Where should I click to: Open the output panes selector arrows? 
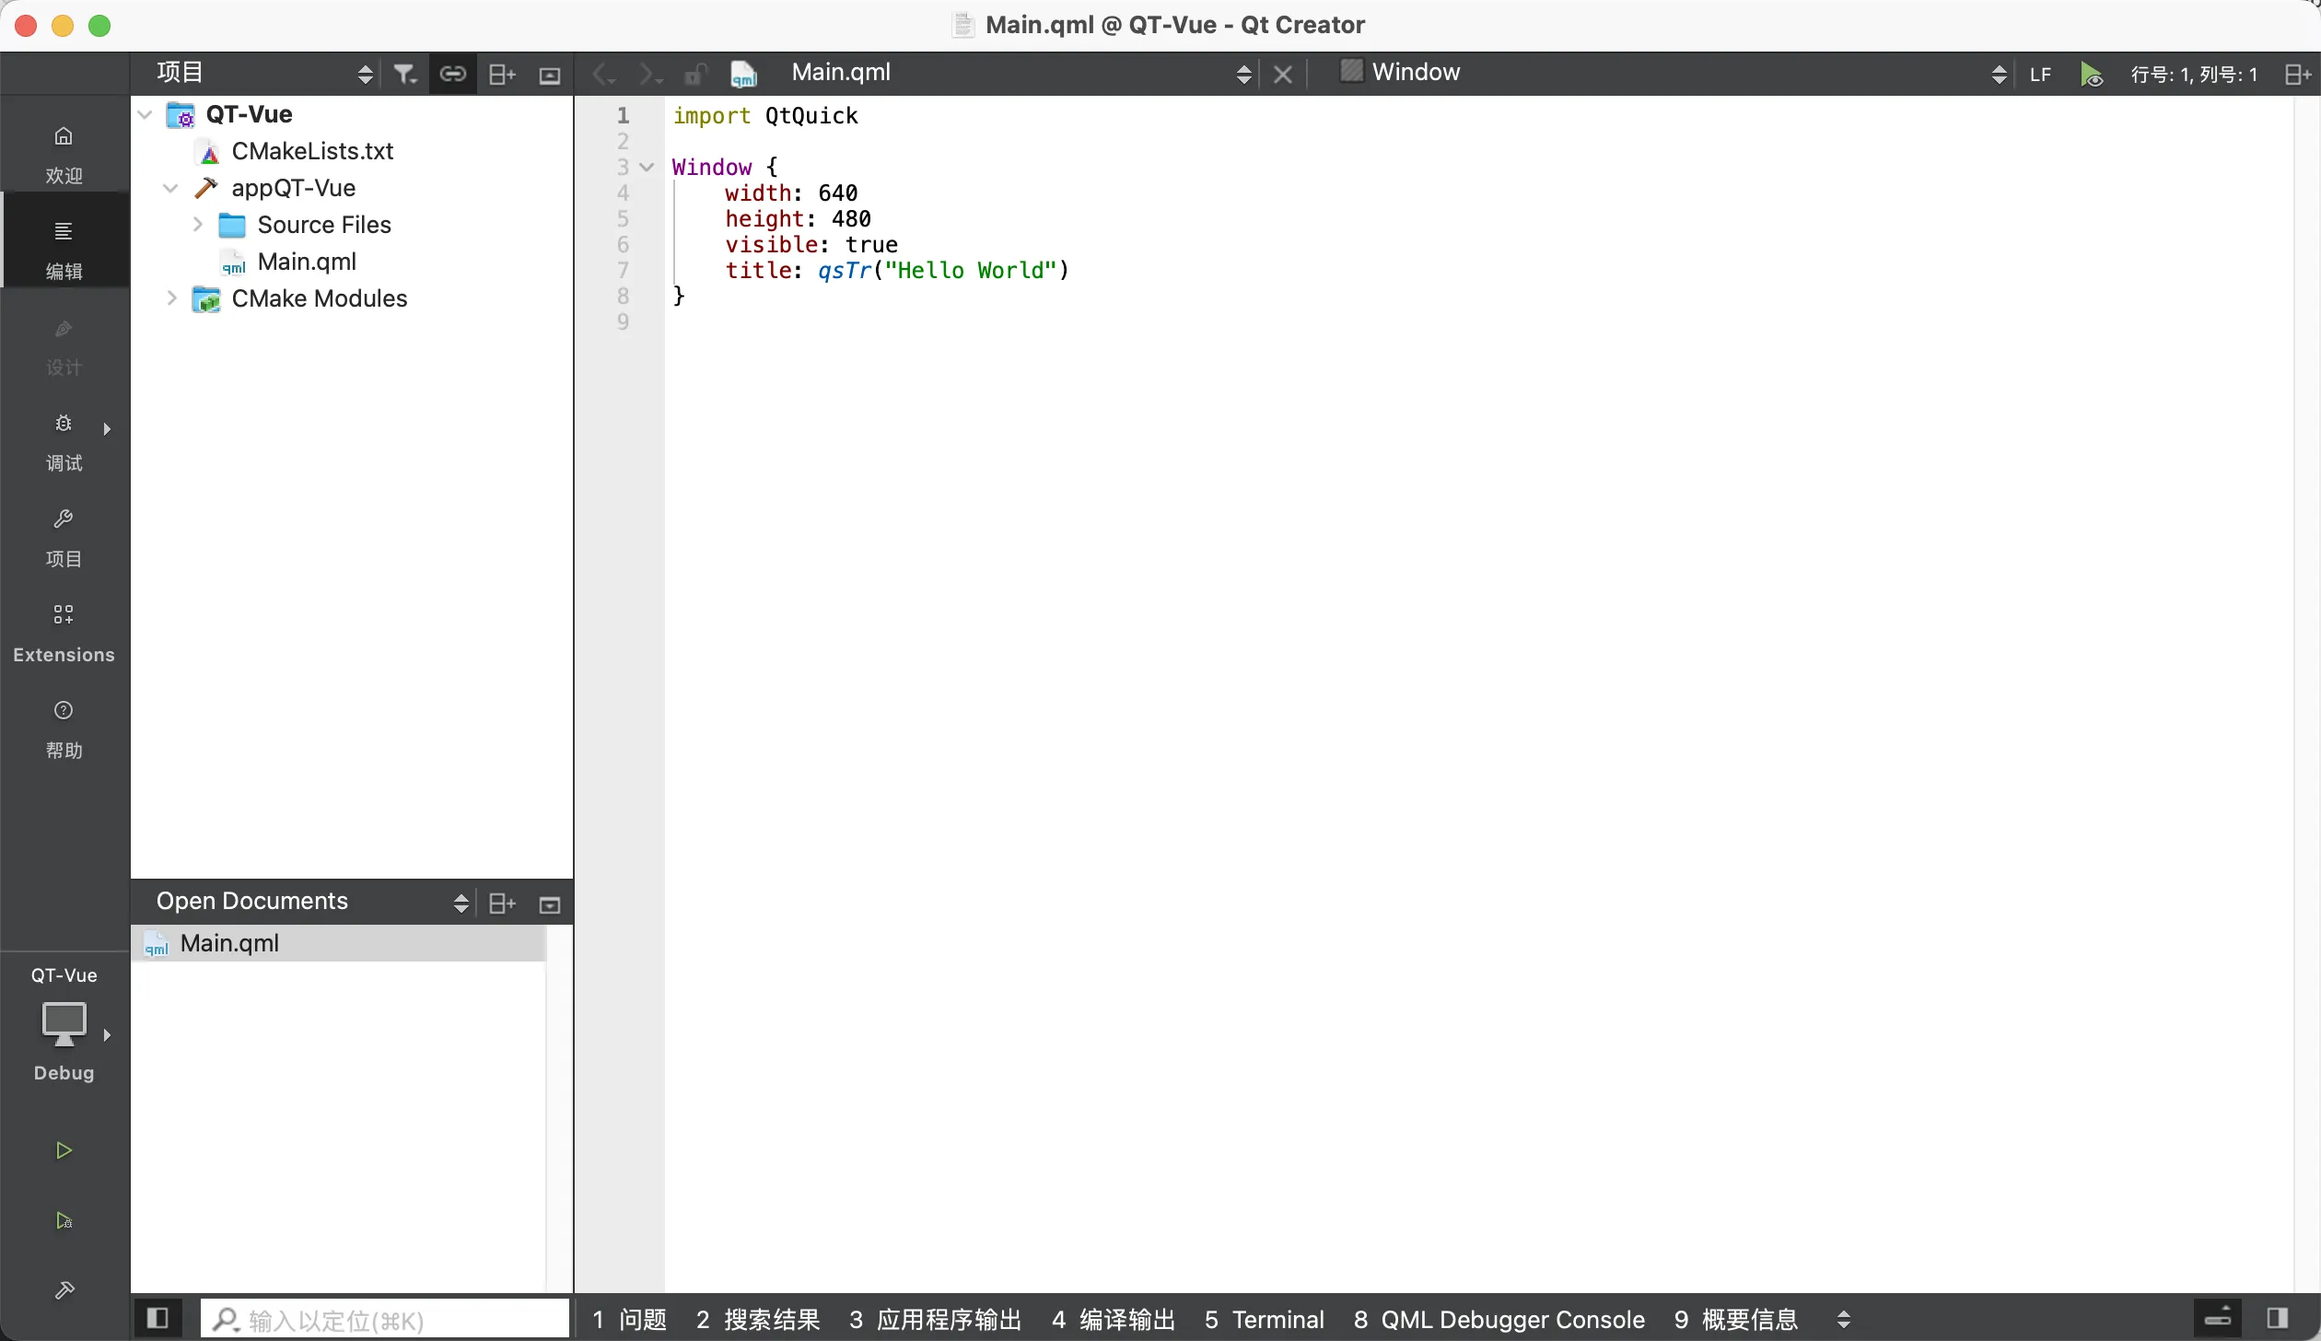(1843, 1319)
